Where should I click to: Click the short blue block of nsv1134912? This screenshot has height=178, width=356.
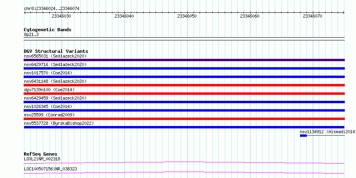[303, 136]
